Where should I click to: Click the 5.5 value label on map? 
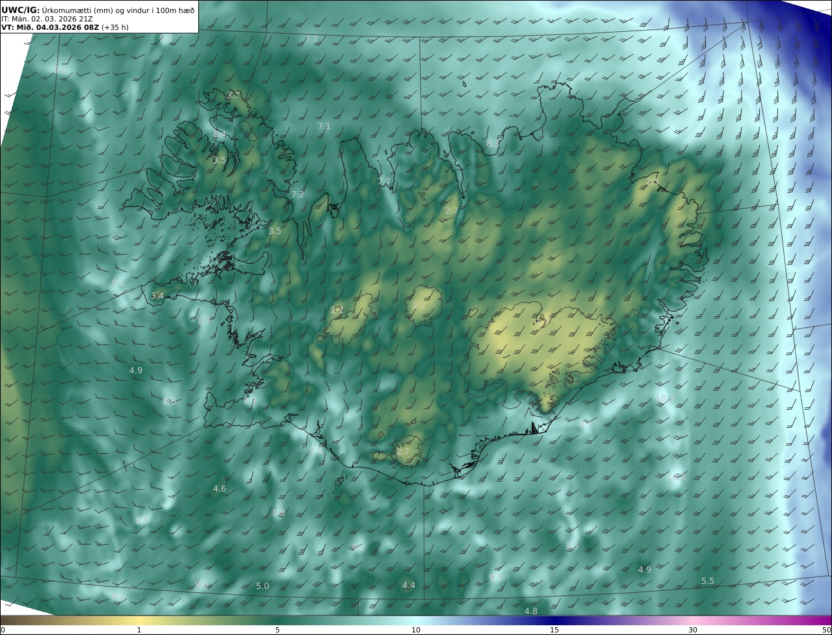708,581
